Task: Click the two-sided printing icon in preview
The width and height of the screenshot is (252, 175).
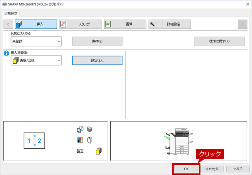Action: pos(80,129)
